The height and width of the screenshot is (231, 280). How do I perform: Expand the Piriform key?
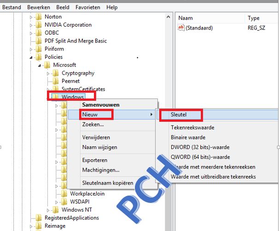click(31, 49)
